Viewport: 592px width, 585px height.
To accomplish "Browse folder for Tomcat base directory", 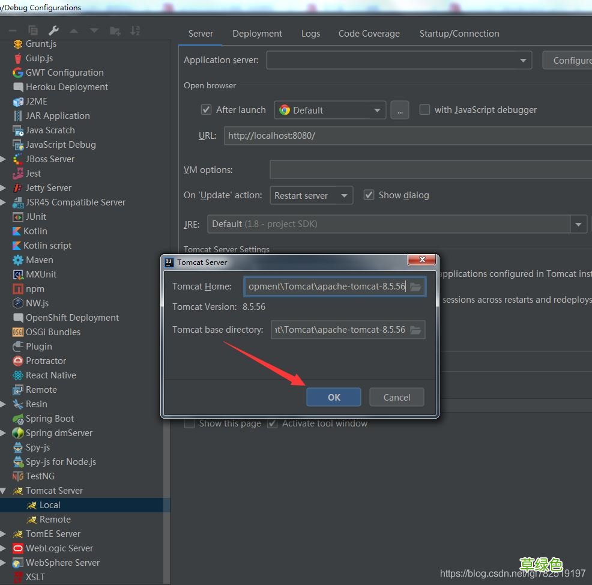I will (415, 330).
